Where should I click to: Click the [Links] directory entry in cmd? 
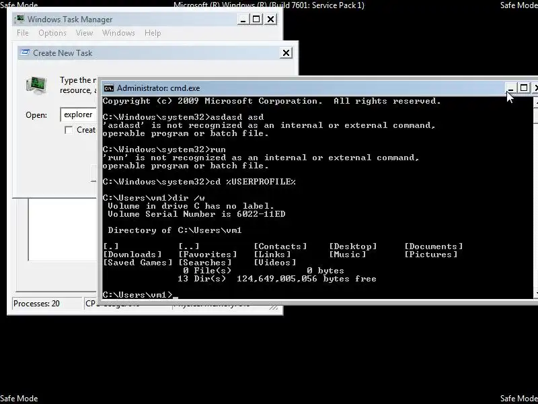click(x=272, y=255)
